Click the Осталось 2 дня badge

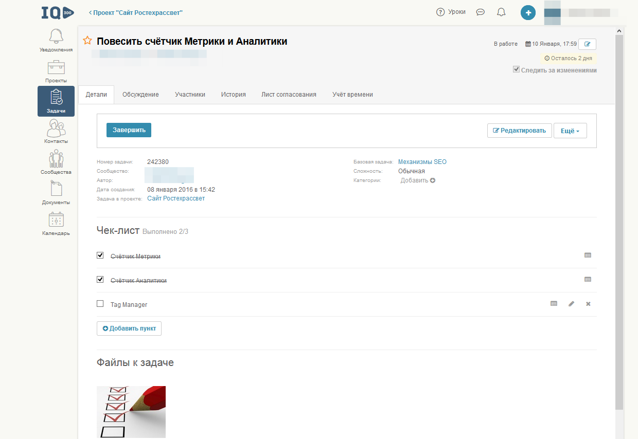[568, 58]
